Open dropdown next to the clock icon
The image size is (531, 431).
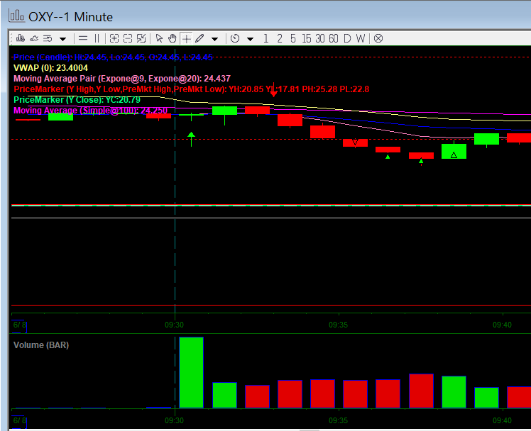(x=250, y=38)
